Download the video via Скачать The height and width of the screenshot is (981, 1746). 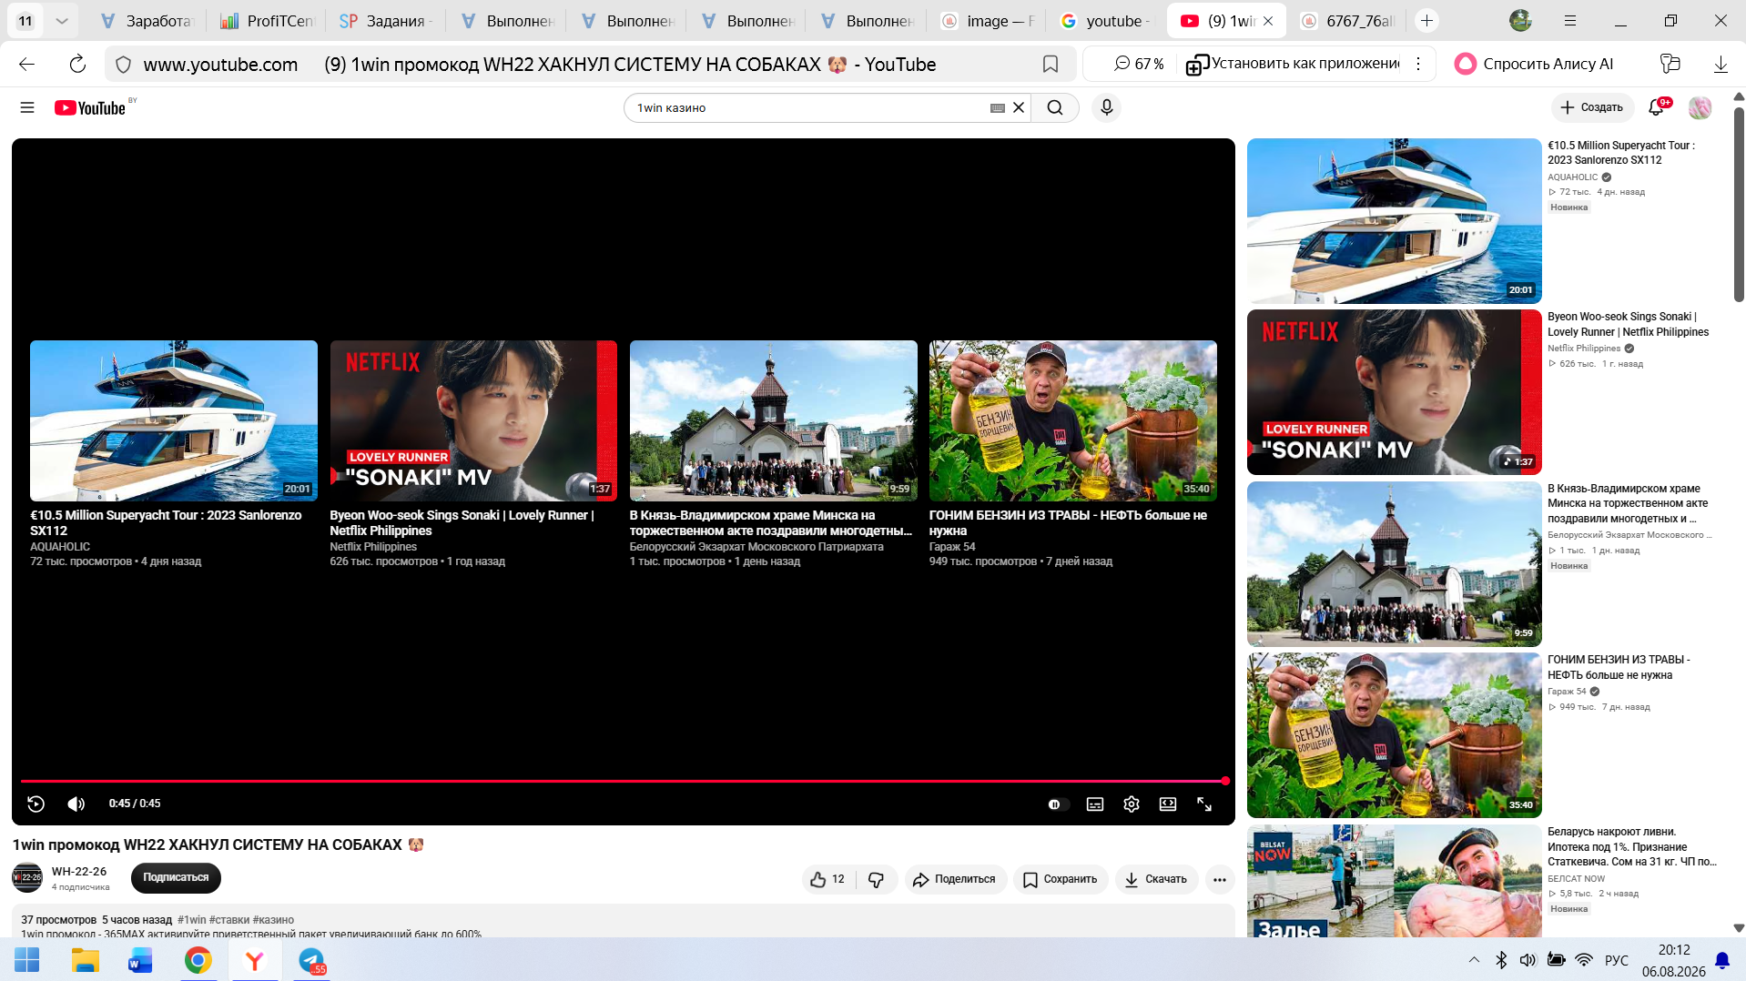(1156, 879)
